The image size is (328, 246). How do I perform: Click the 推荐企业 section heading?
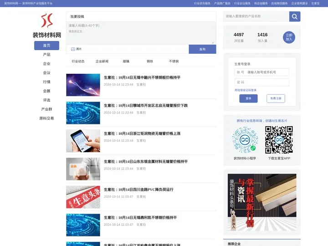234,244
